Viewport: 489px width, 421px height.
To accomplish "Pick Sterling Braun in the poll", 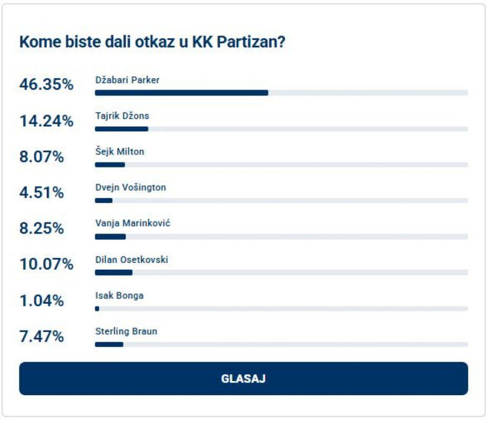I will coord(126,332).
